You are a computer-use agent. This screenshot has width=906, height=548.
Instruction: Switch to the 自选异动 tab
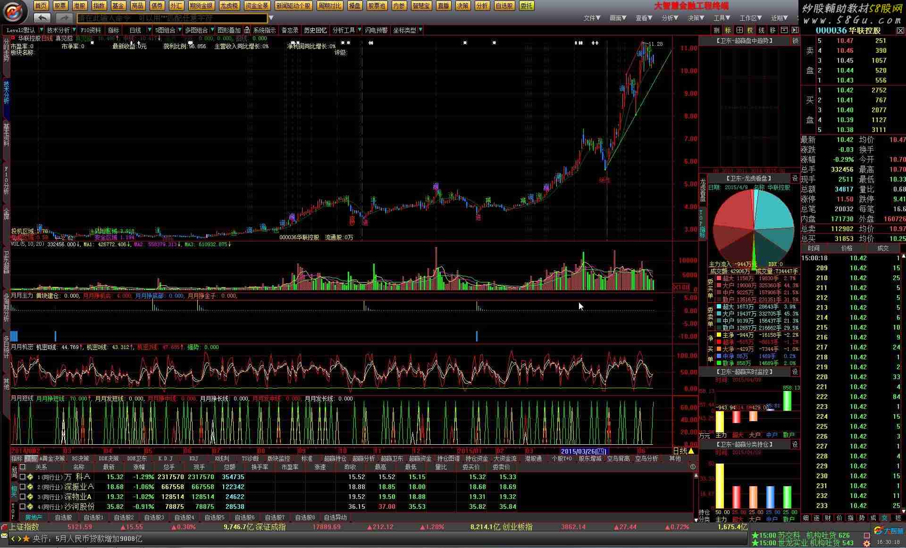335,517
